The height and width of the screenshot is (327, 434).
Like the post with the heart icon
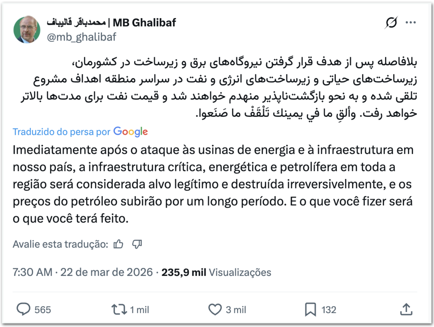click(215, 310)
